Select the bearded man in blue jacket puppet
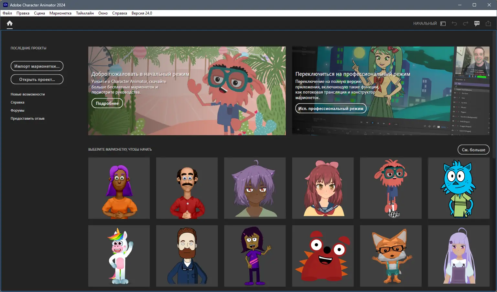This screenshot has width=497, height=292. pos(187,256)
